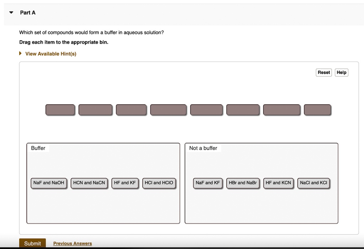Open the Previous Answers link
Viewport: 364px width, 249px height.
click(x=72, y=243)
